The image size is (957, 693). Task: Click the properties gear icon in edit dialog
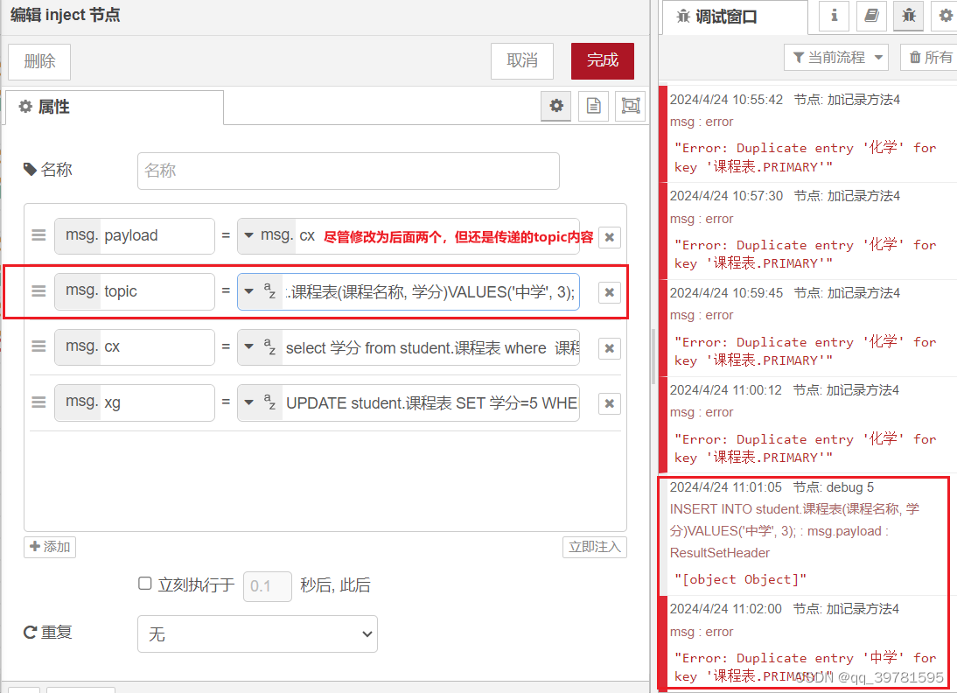pyautogui.click(x=556, y=106)
